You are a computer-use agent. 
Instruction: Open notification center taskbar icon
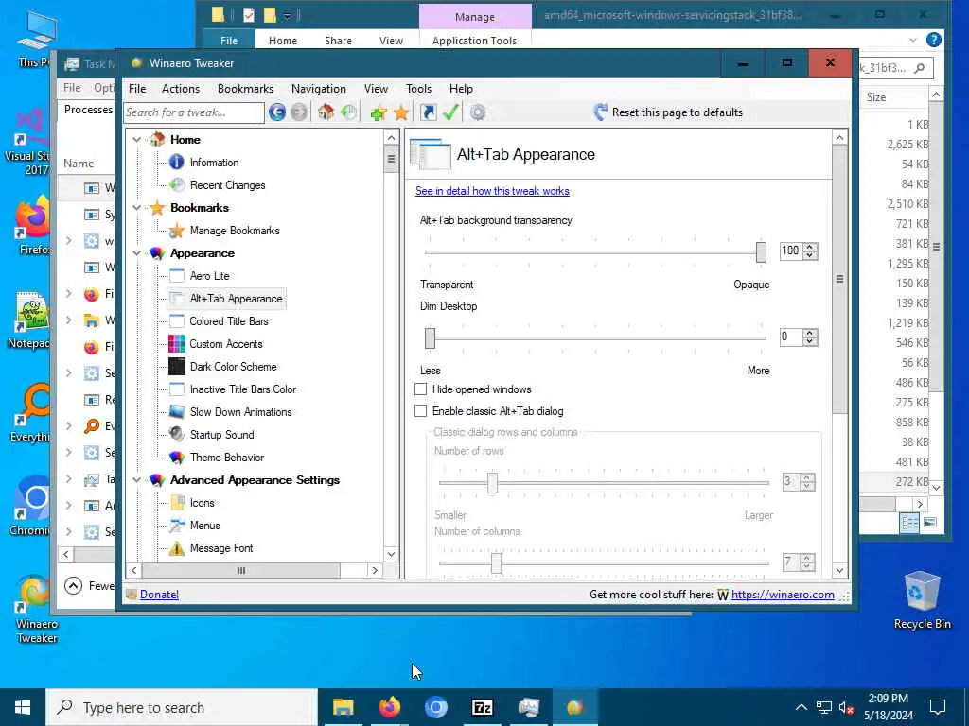[938, 707]
